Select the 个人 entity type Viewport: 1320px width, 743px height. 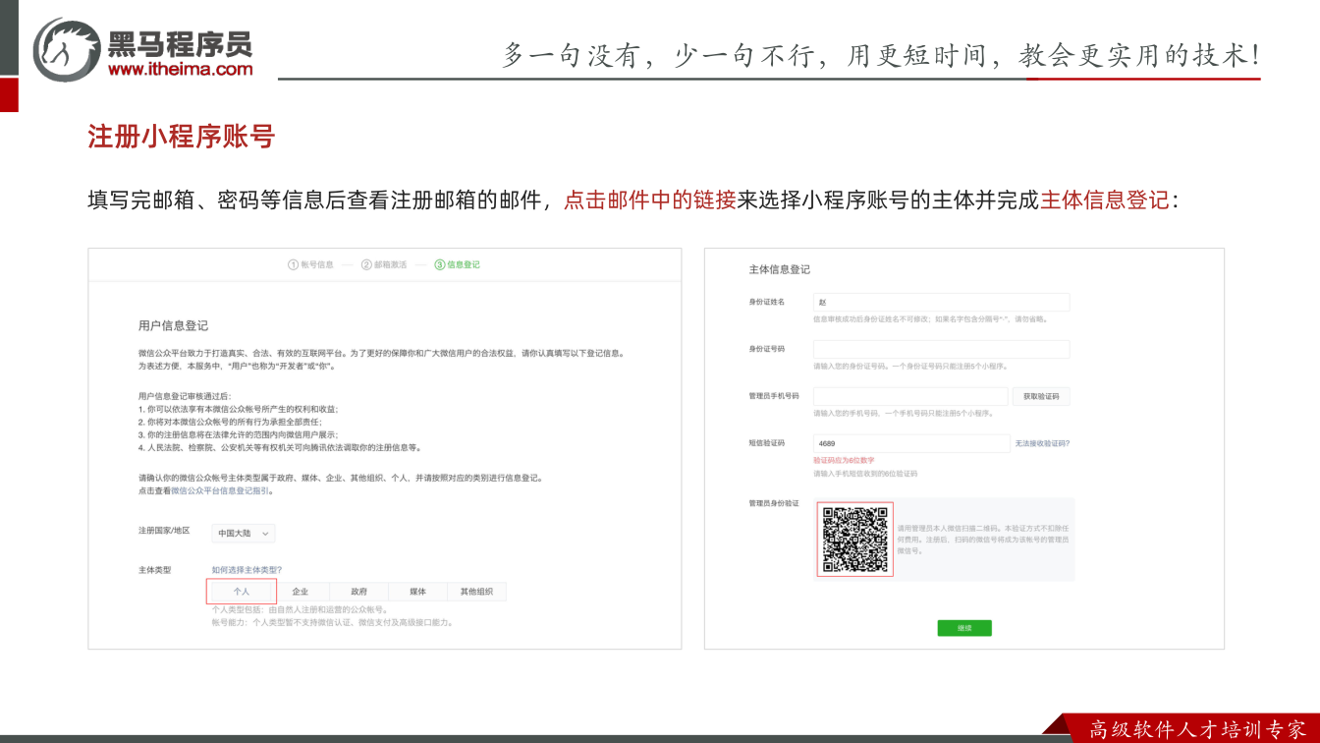tap(242, 592)
